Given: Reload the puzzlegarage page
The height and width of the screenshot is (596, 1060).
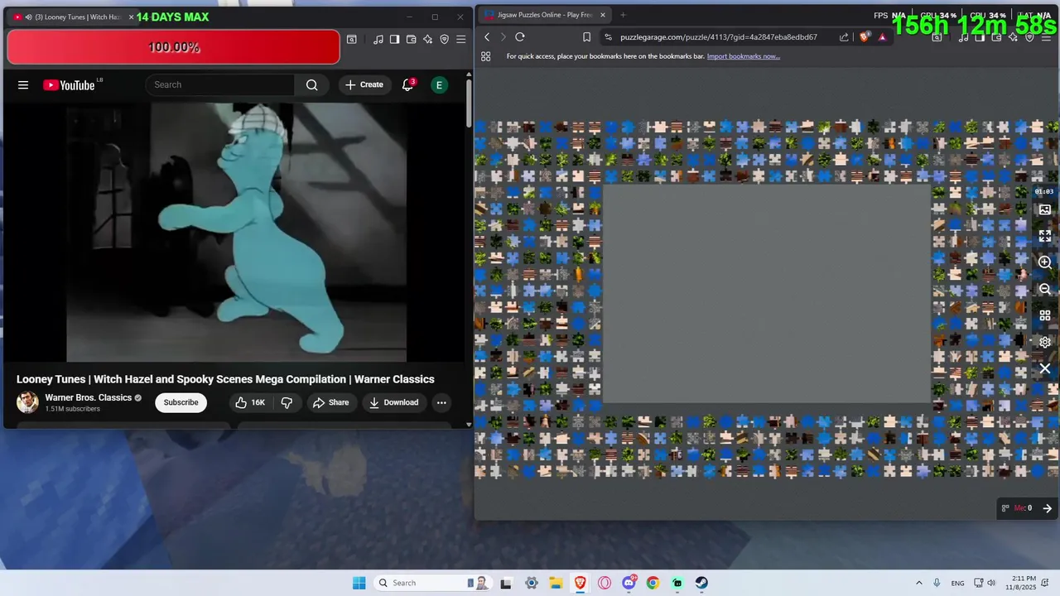Looking at the screenshot, I should point(520,36).
